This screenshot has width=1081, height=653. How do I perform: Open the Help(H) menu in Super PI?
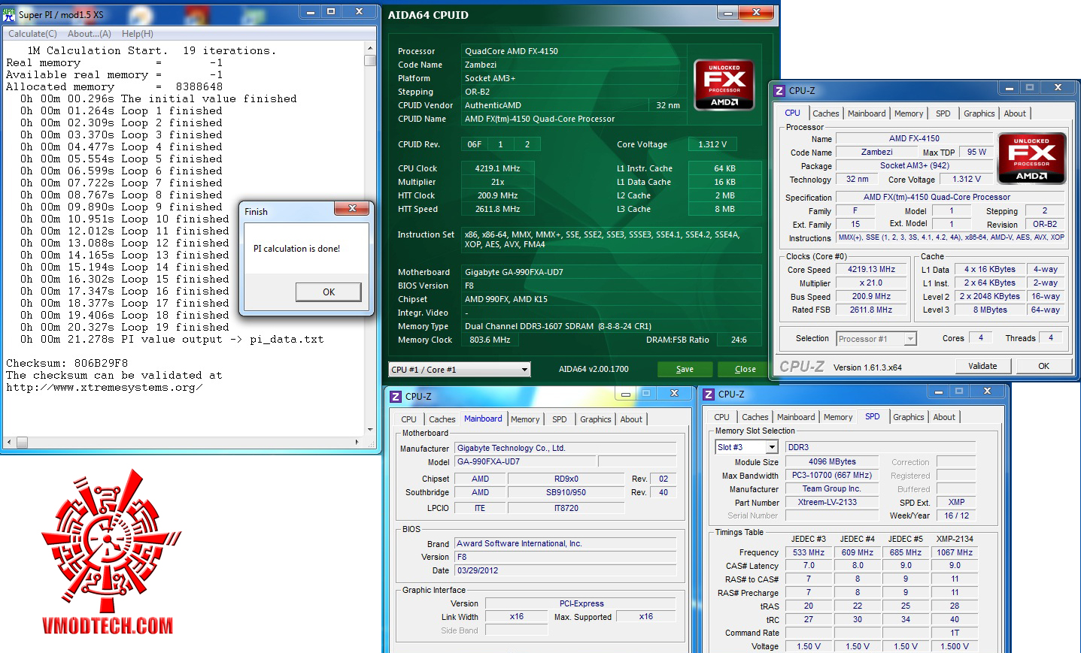click(138, 34)
